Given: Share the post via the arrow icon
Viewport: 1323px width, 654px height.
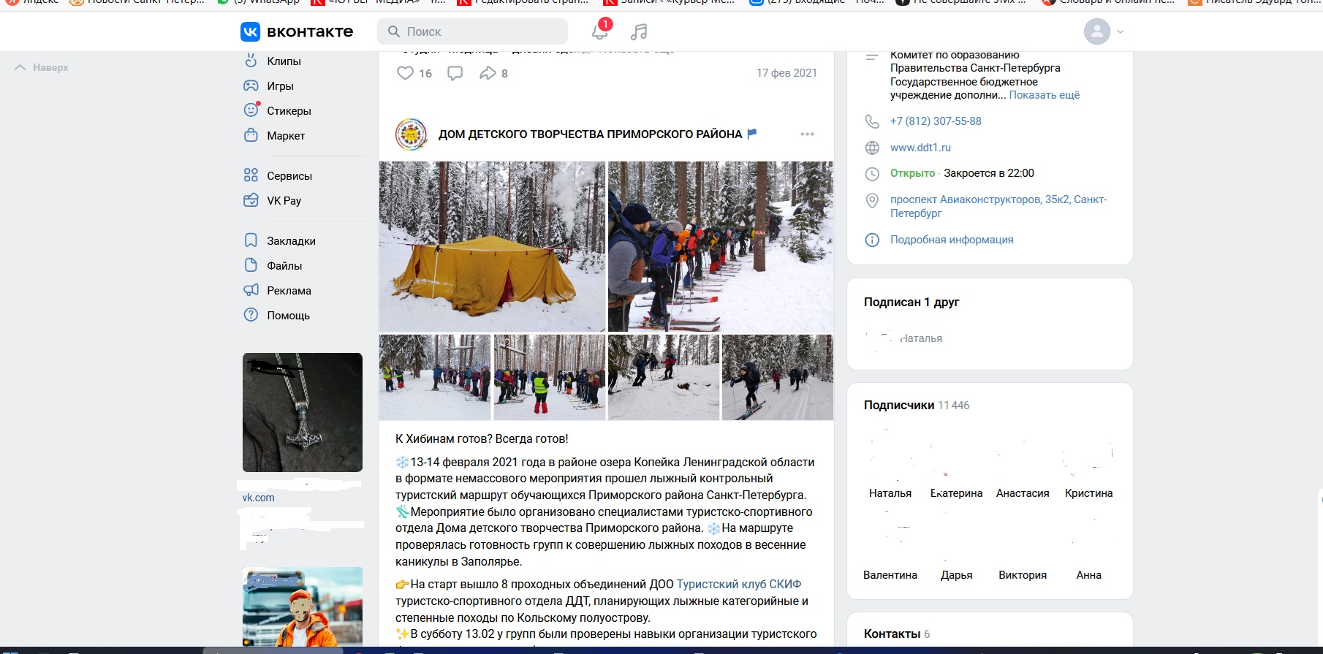Looking at the screenshot, I should [488, 73].
